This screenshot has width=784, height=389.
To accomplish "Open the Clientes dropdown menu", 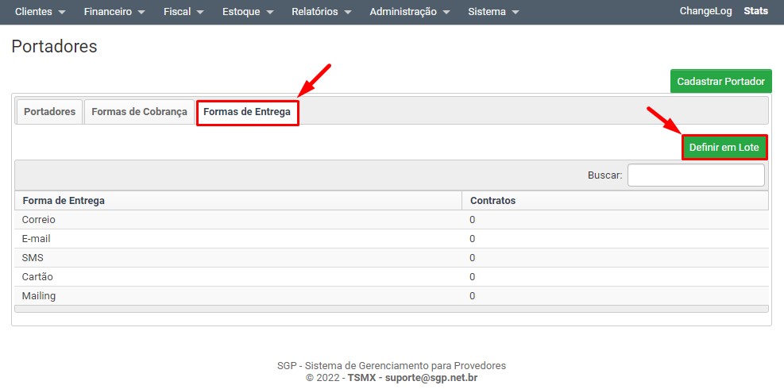I will [x=40, y=12].
